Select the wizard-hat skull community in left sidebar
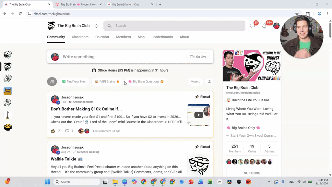This screenshot has height=187, width=332. 8,67
